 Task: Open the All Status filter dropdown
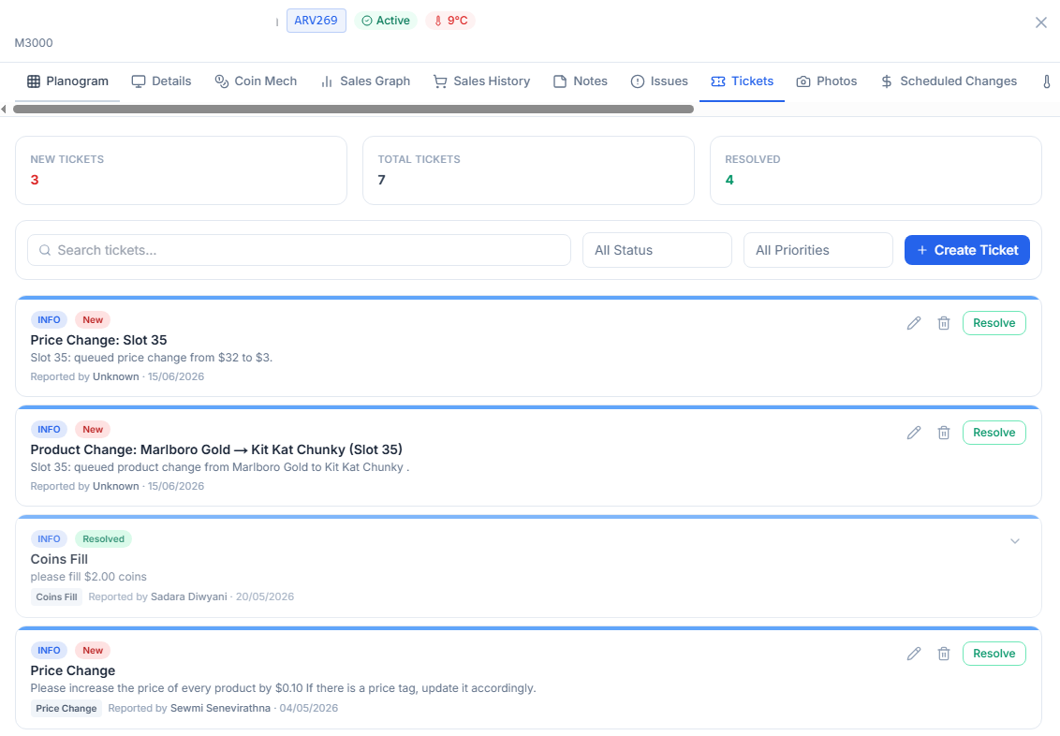(656, 250)
